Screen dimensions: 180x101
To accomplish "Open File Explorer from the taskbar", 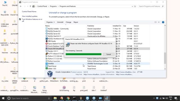I will [x=55, y=98].
